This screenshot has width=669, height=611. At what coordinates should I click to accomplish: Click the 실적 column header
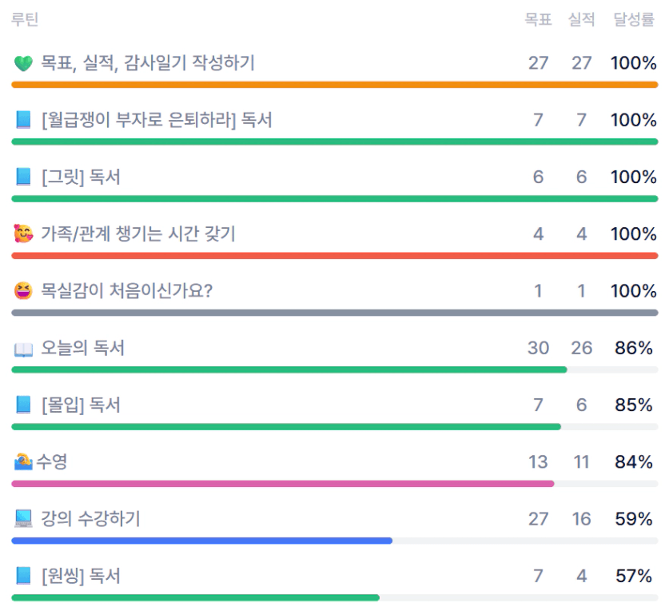[x=581, y=20]
